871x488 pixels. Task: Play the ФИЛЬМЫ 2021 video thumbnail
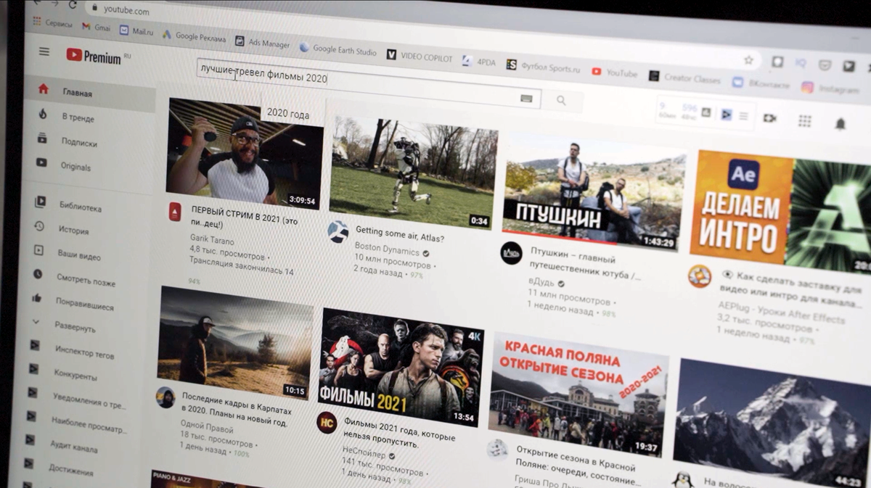400,367
